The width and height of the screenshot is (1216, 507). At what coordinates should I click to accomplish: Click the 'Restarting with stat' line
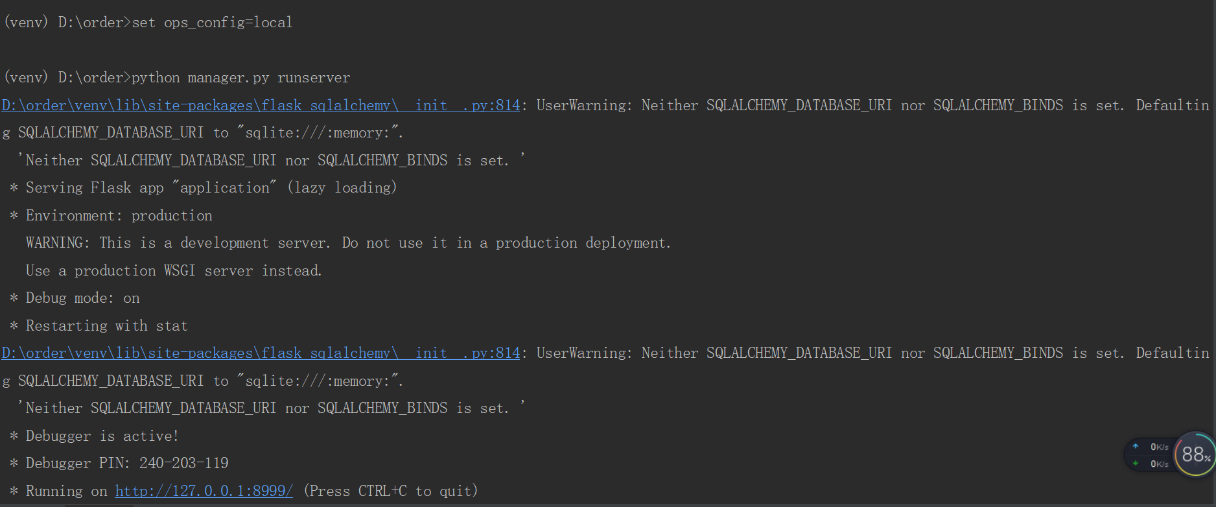[106, 325]
